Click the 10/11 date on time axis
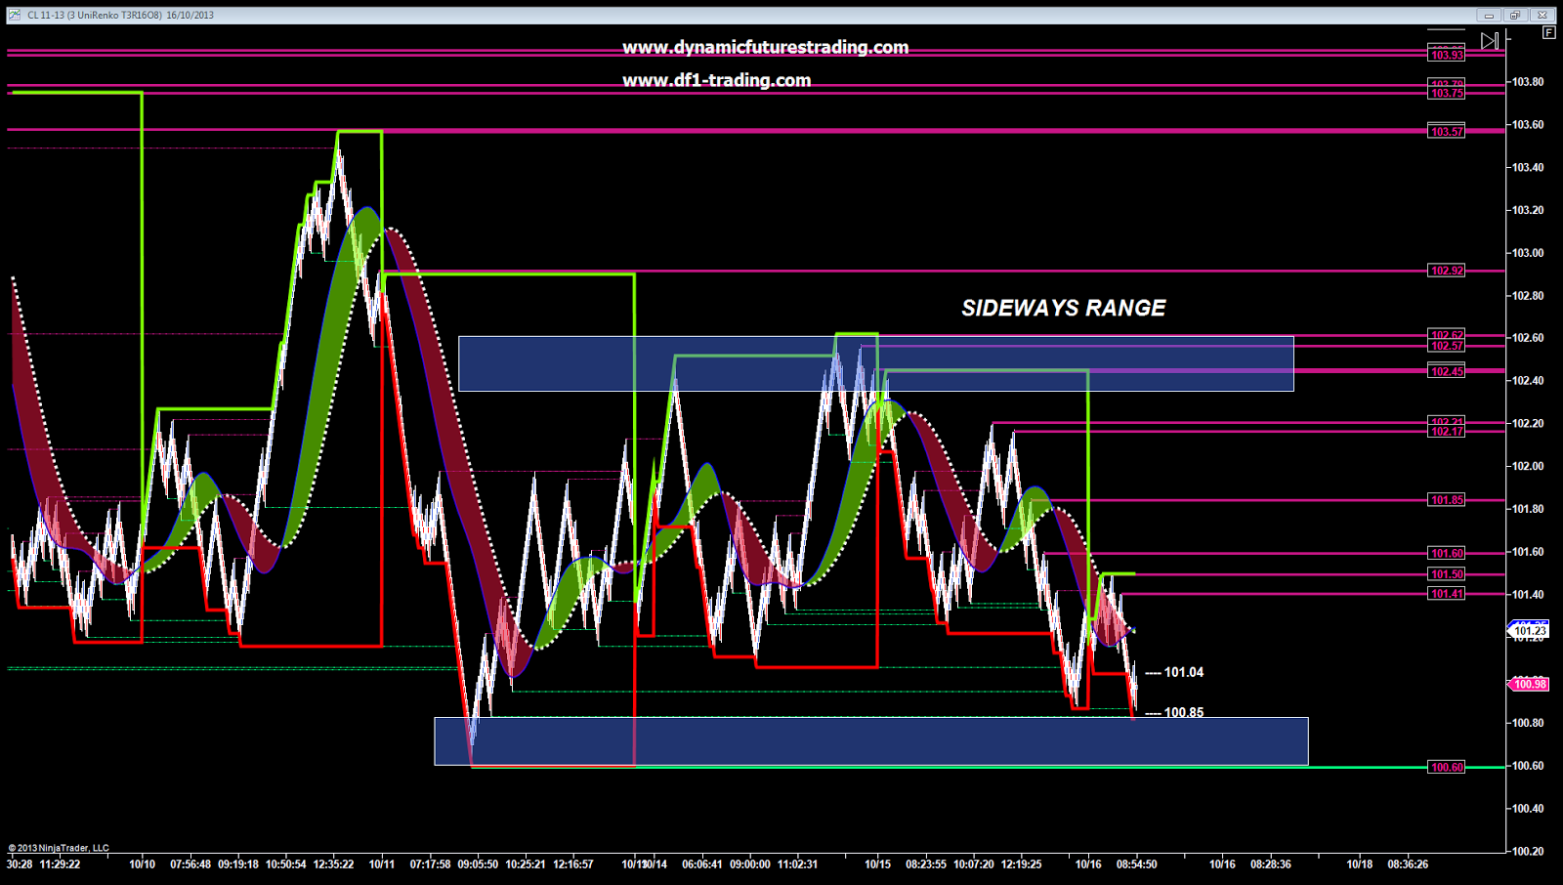Viewport: 1563px width, 885px height. point(382,864)
